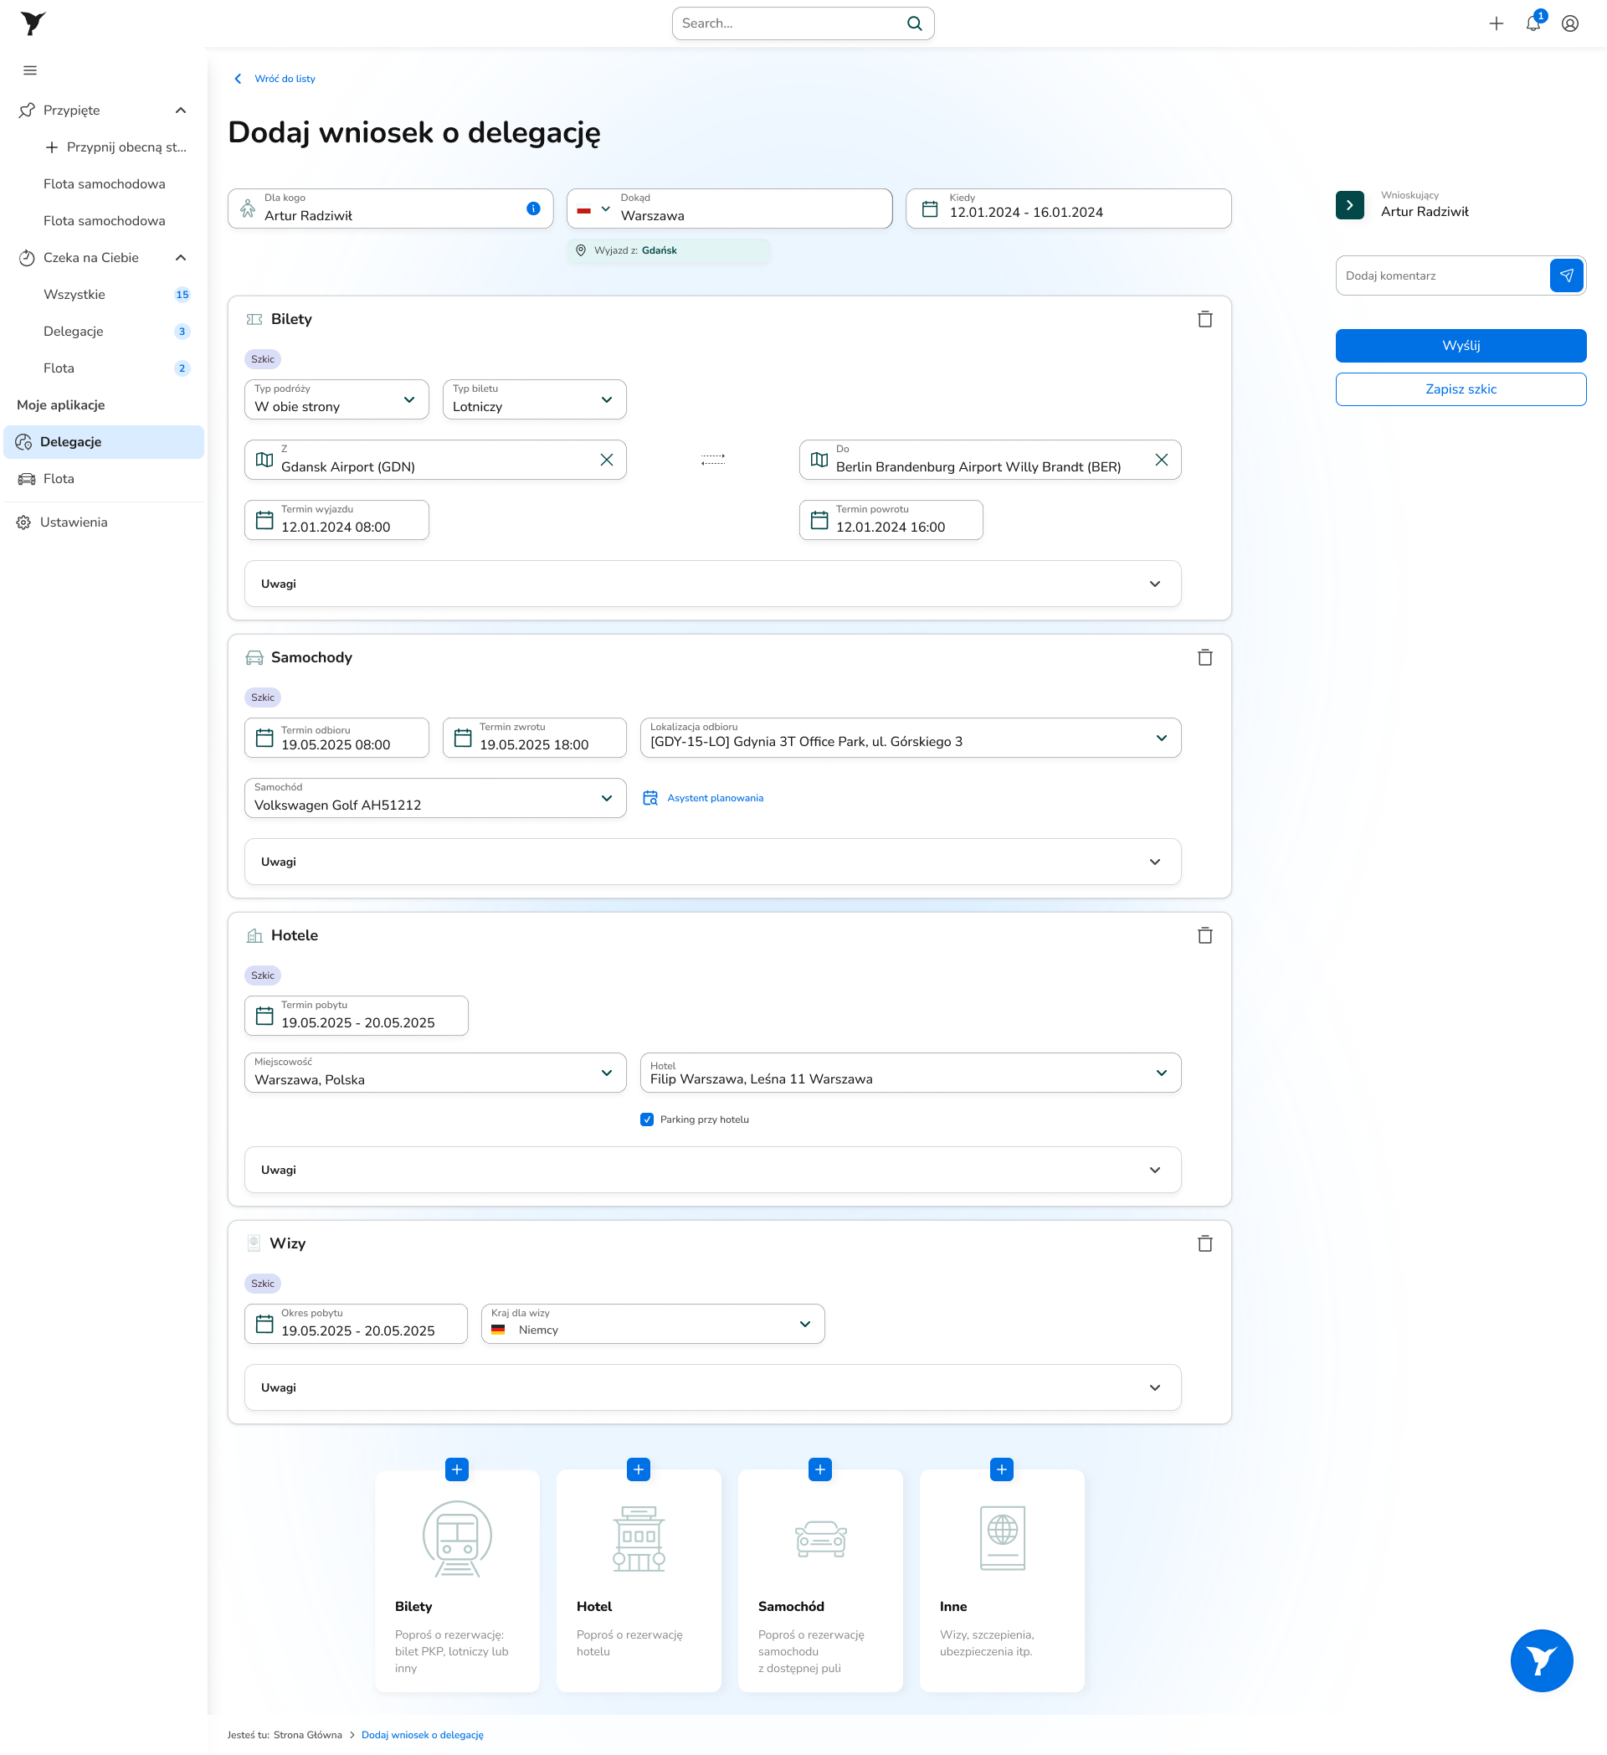Click the info icon in Dla kogo field
This screenshot has height=1755, width=1607.
tap(533, 209)
